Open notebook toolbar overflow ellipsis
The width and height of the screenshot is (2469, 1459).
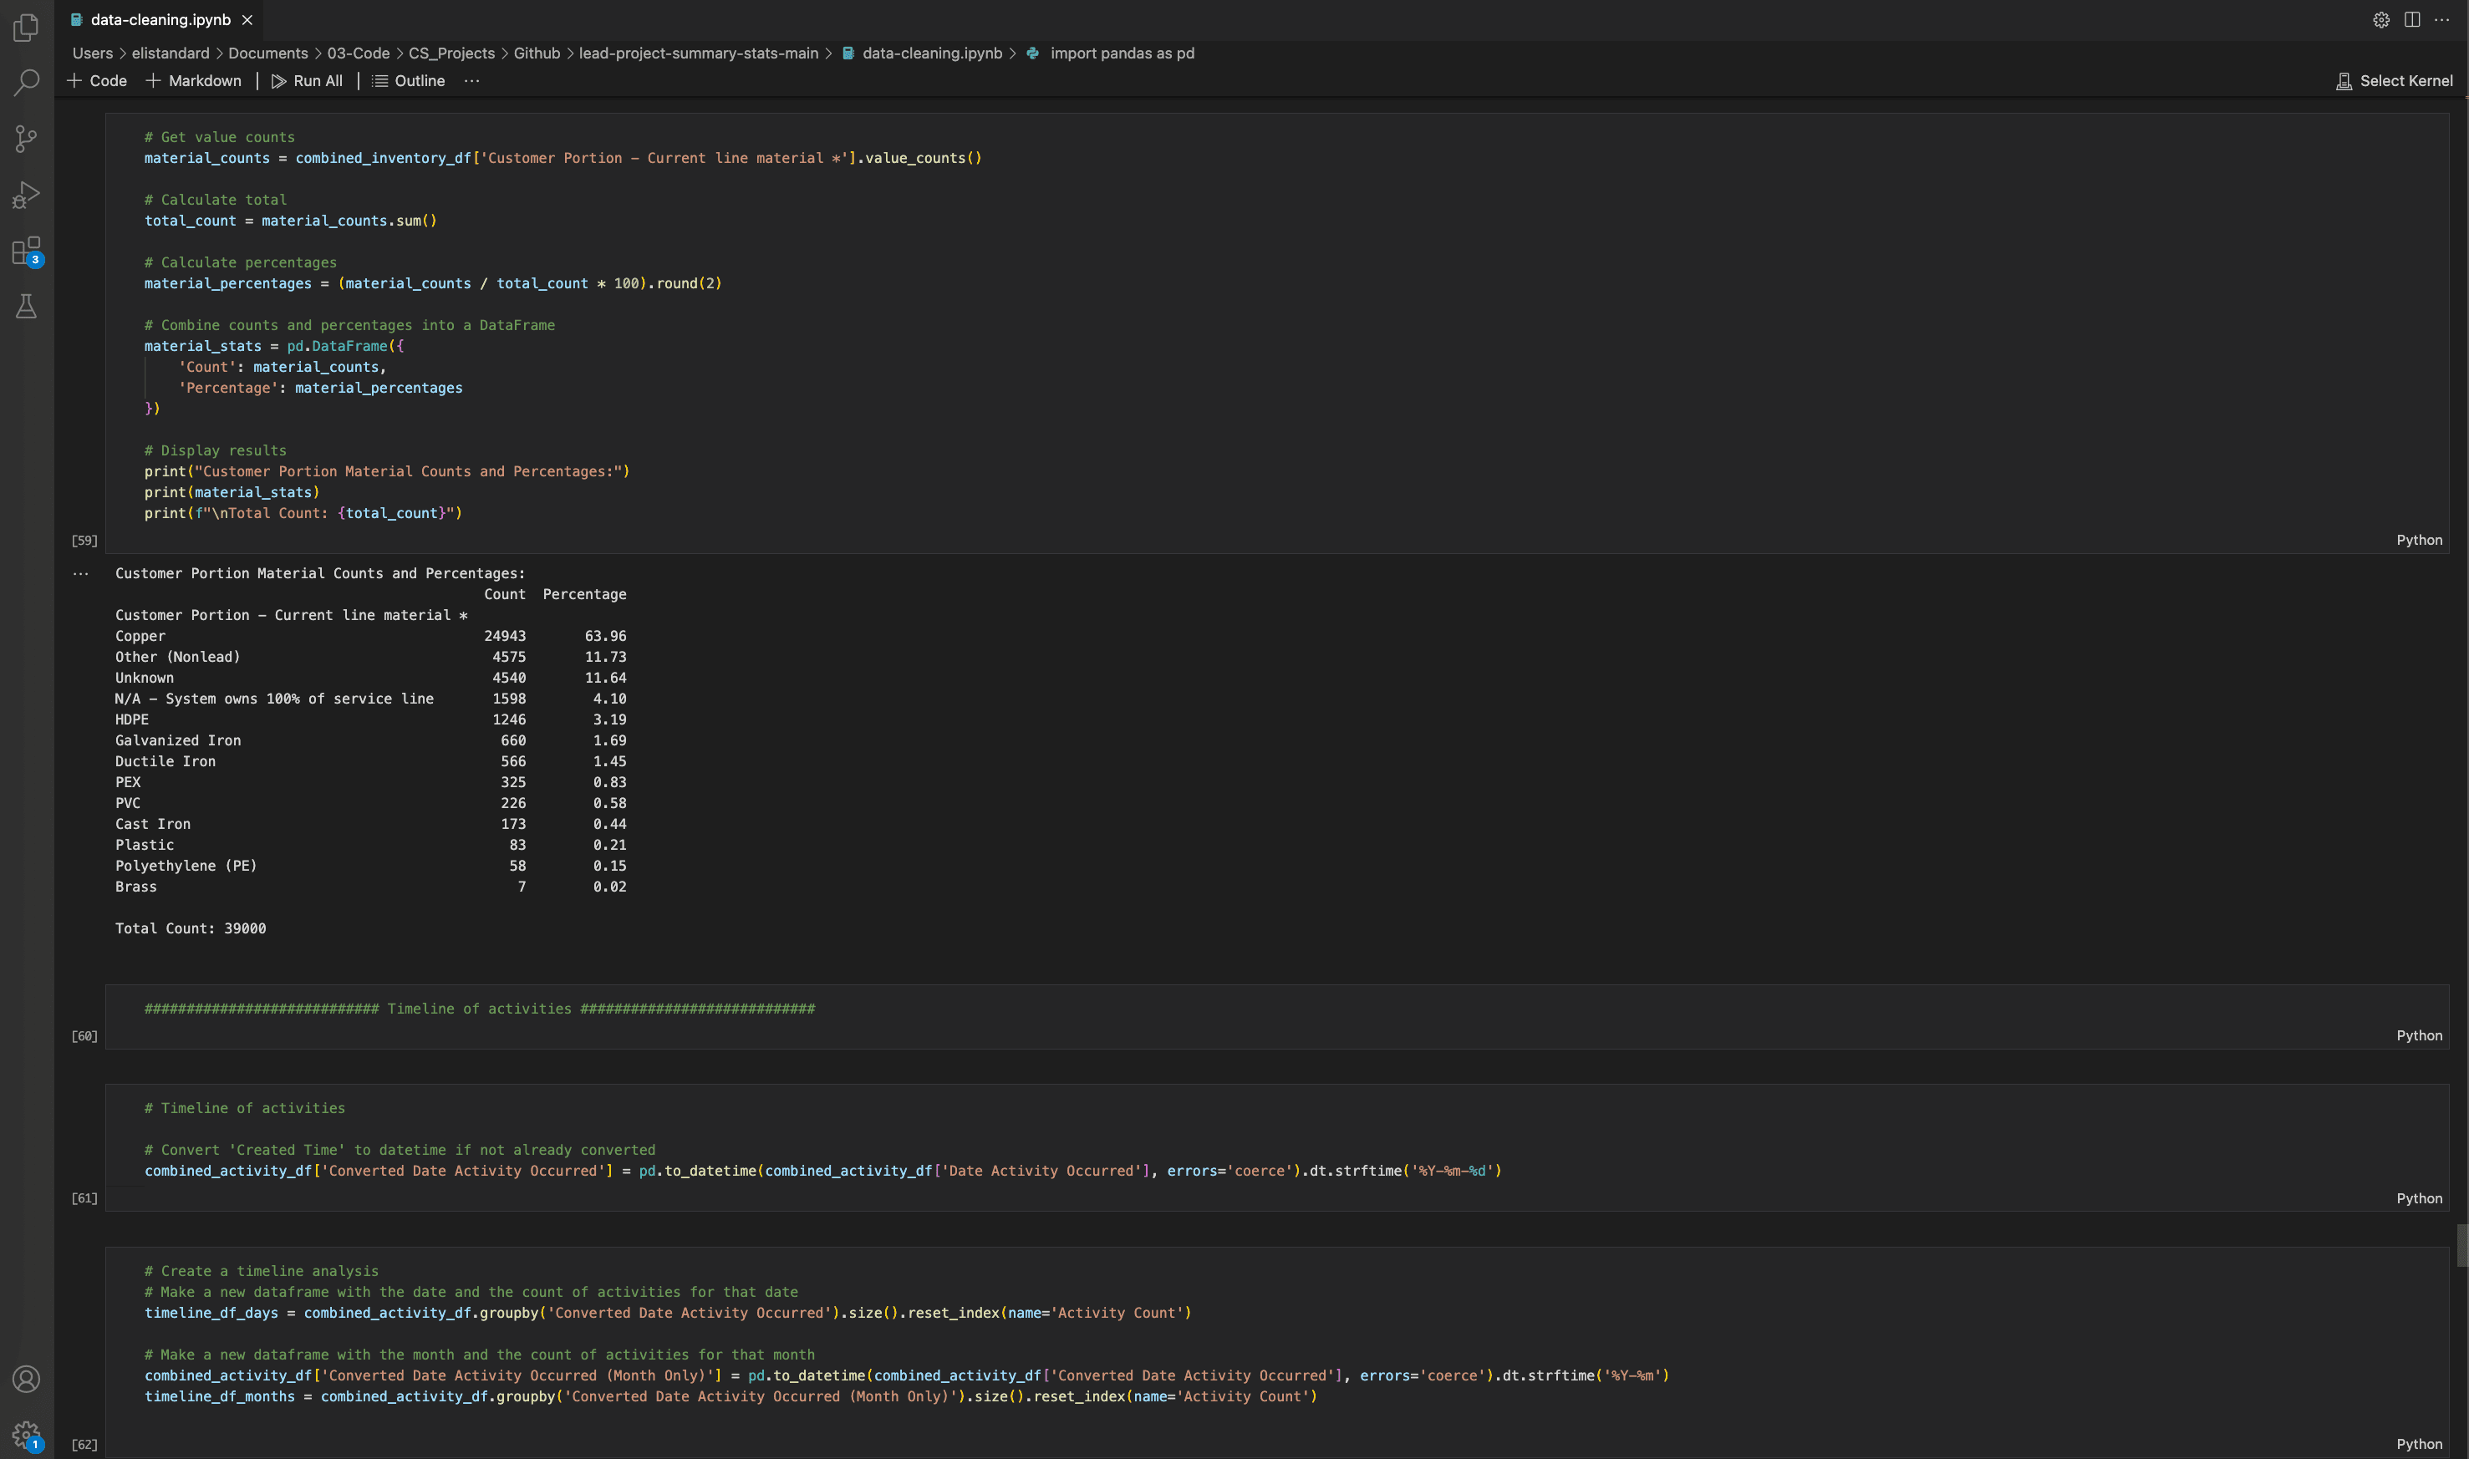472,80
